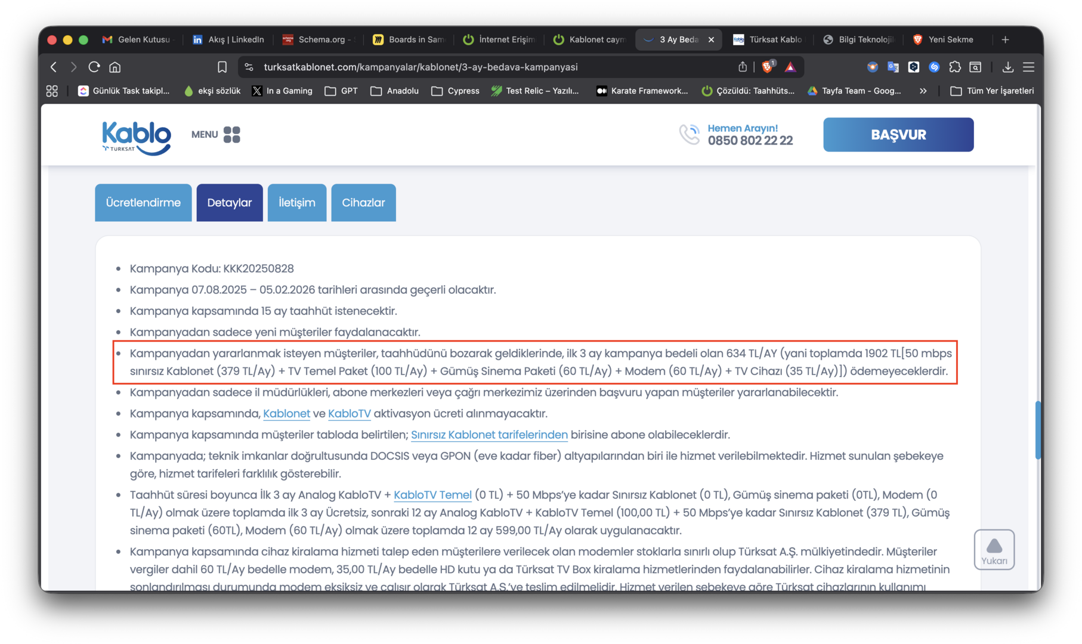The image size is (1082, 644).
Task: Open site settings icon in address bar
Action: coord(249,67)
